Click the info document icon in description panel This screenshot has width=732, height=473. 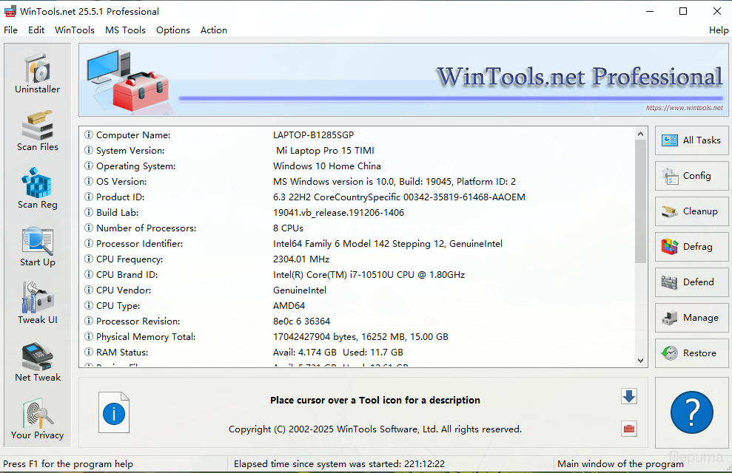click(x=113, y=412)
